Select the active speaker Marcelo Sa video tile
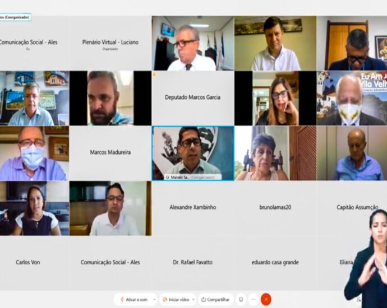The height and width of the screenshot is (308, 387). pyautogui.click(x=193, y=153)
